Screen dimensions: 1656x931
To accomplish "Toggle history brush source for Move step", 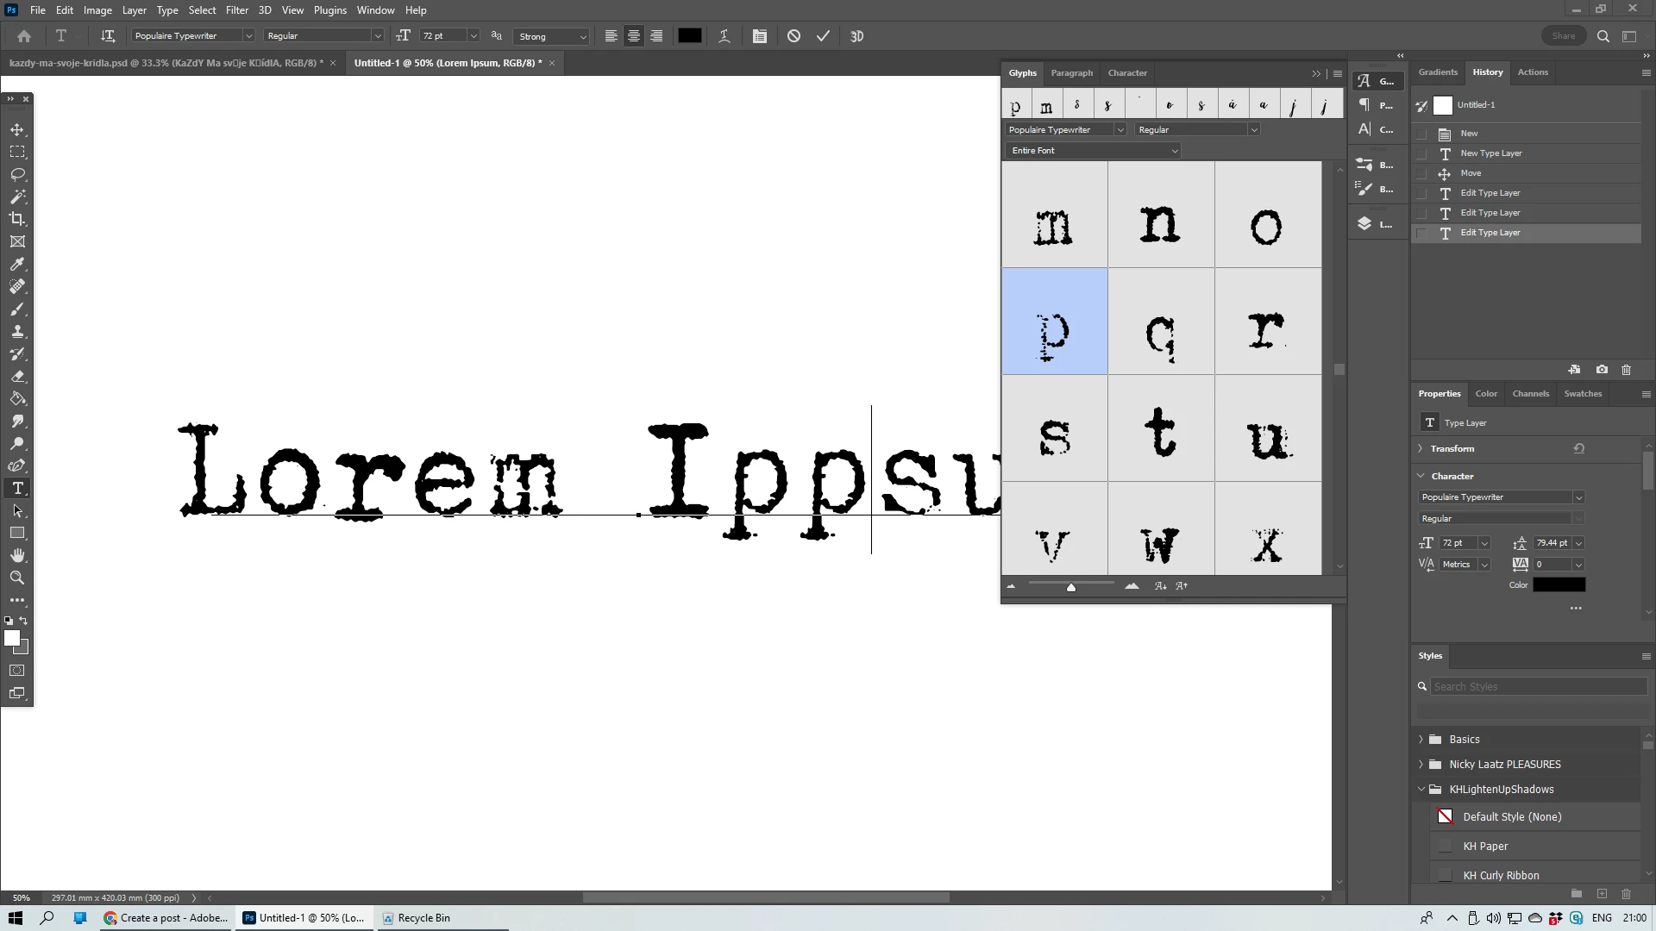I will [1422, 173].
